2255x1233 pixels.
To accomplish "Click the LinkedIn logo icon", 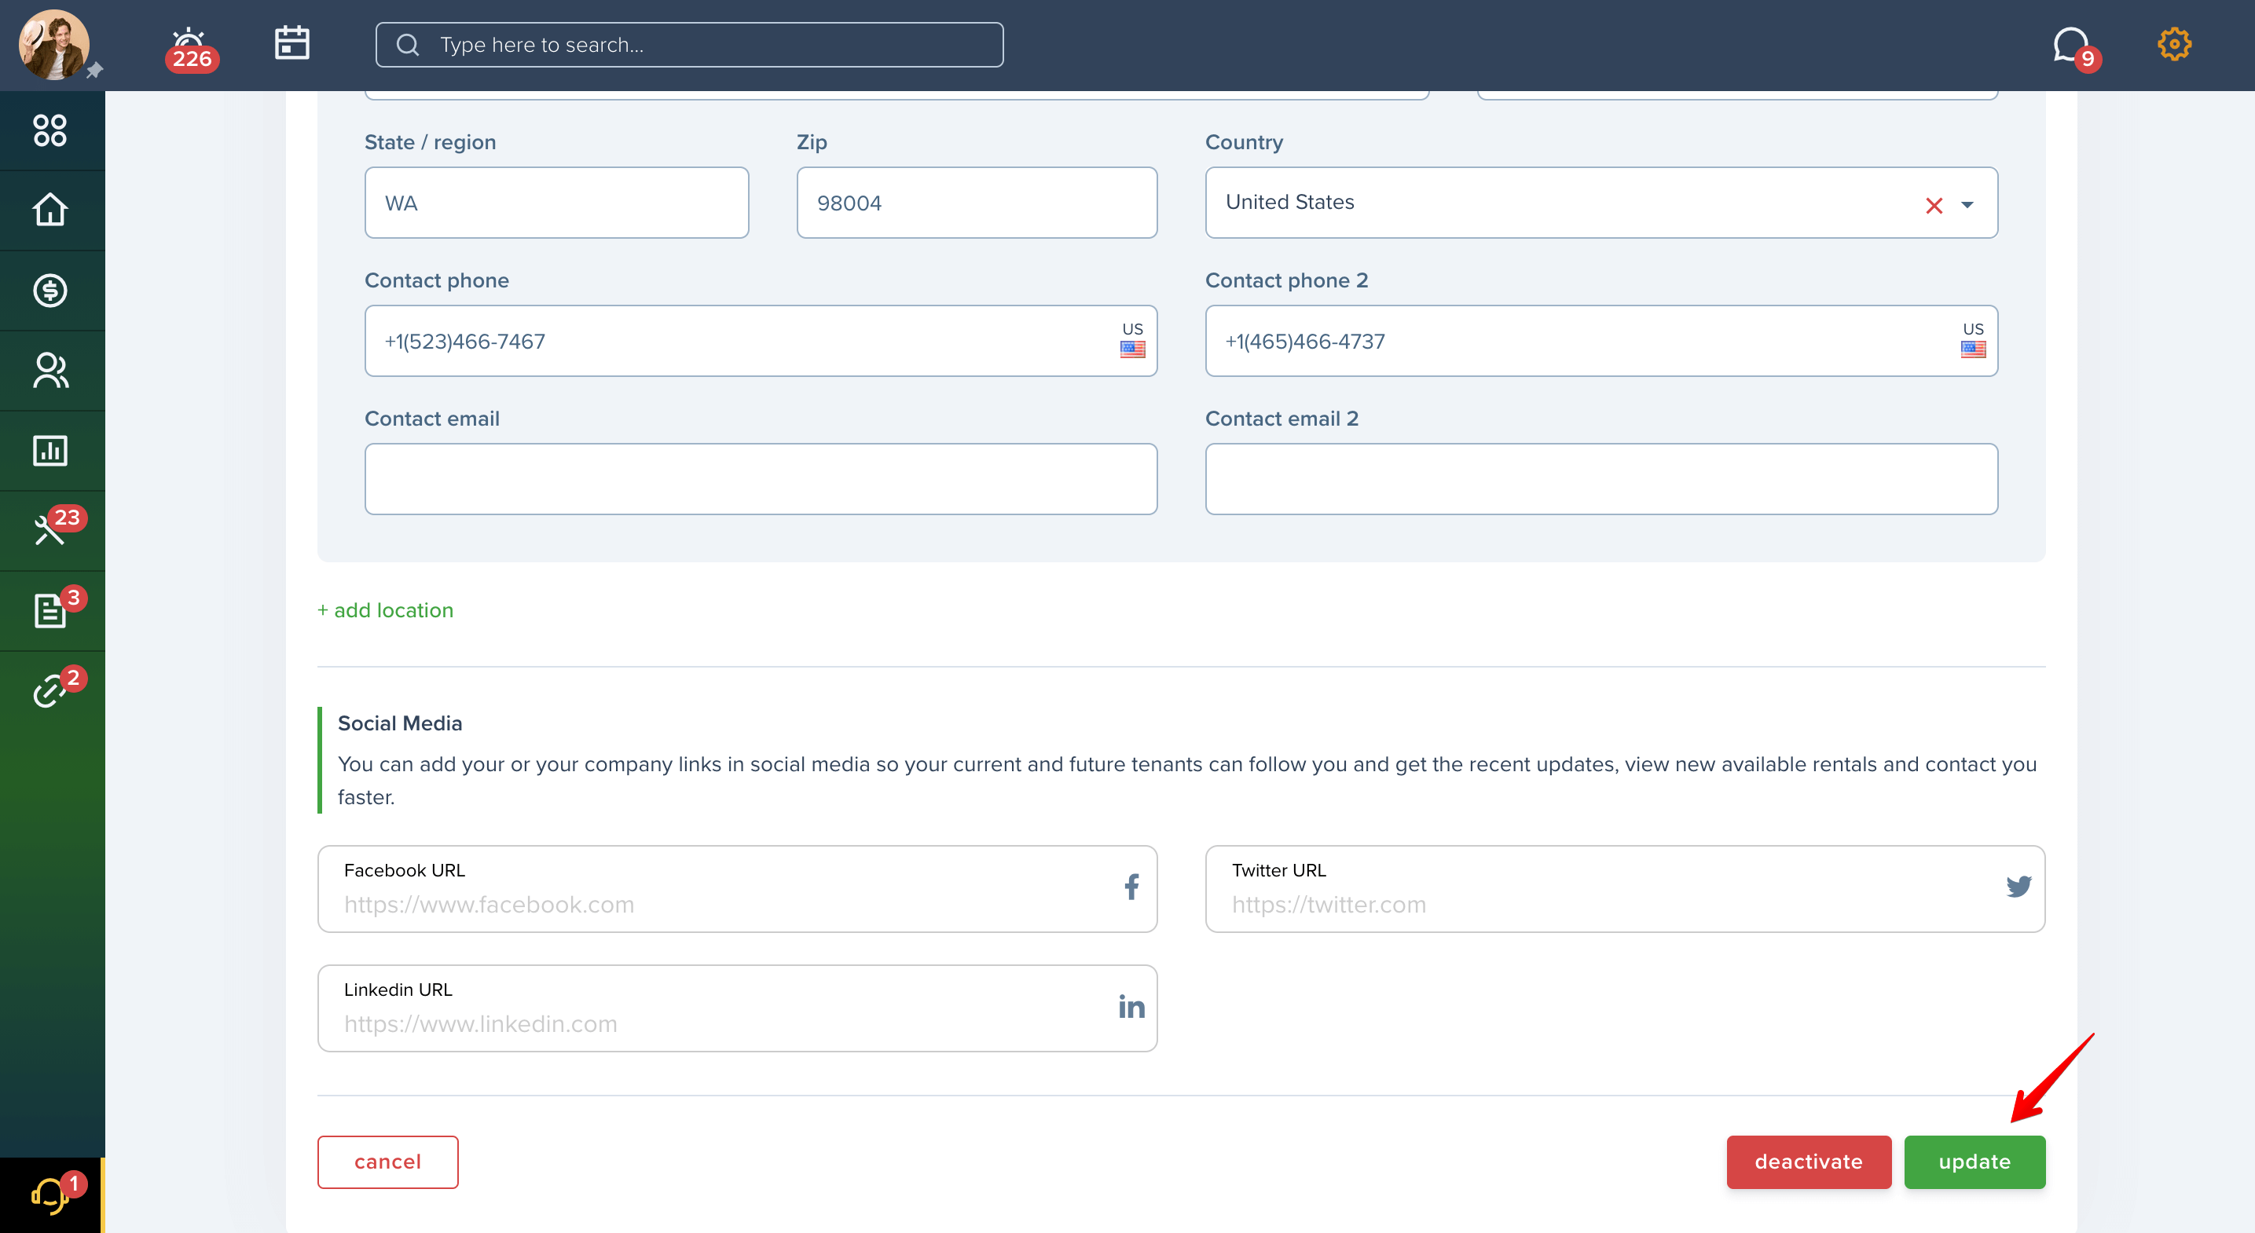I will (1131, 1006).
